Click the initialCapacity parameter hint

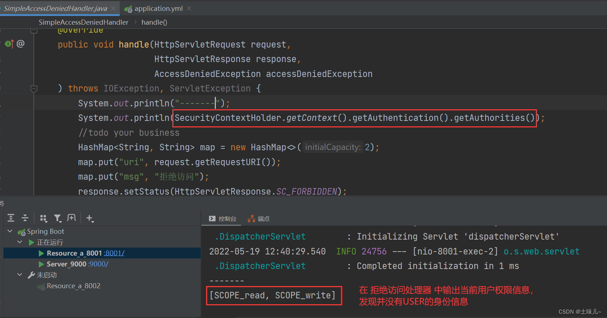(333, 147)
